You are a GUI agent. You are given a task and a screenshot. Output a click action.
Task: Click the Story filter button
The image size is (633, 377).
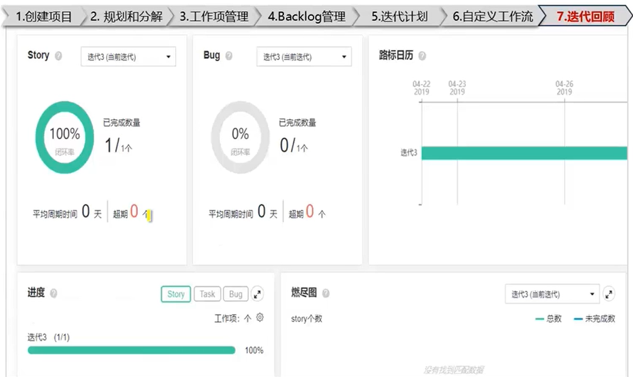point(175,294)
